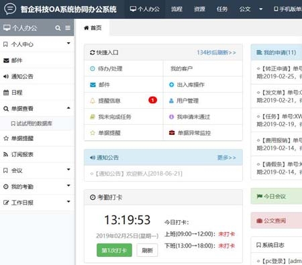Click the 刷新 button in attendance panel
The width and height of the screenshot is (302, 265).
[x=147, y=250]
